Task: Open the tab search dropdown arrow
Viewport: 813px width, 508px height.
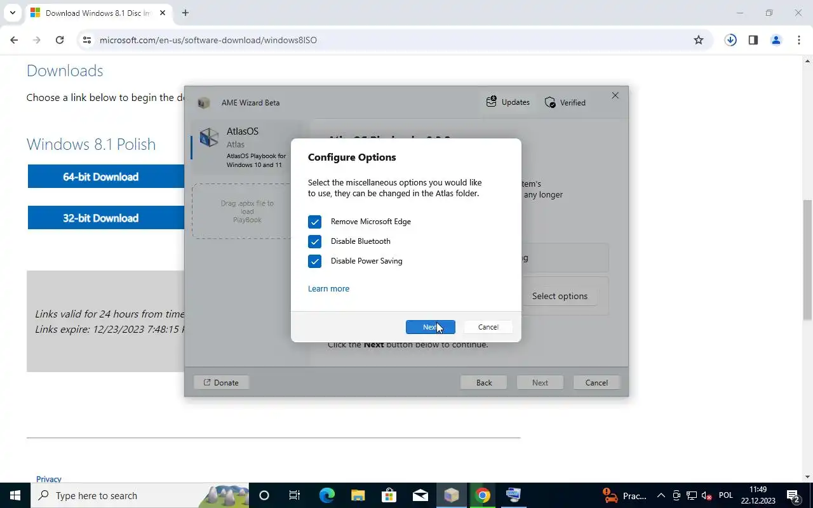Action: coord(12,13)
